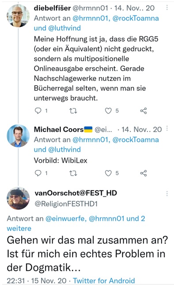Retweet diebelfišer's tweet about RGG5

pyautogui.click(x=73, y=111)
